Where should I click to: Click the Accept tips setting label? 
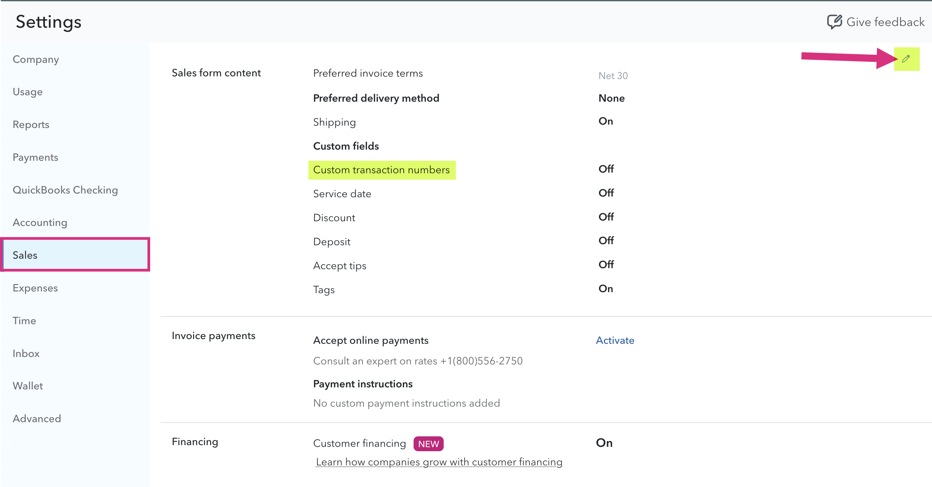click(x=340, y=265)
